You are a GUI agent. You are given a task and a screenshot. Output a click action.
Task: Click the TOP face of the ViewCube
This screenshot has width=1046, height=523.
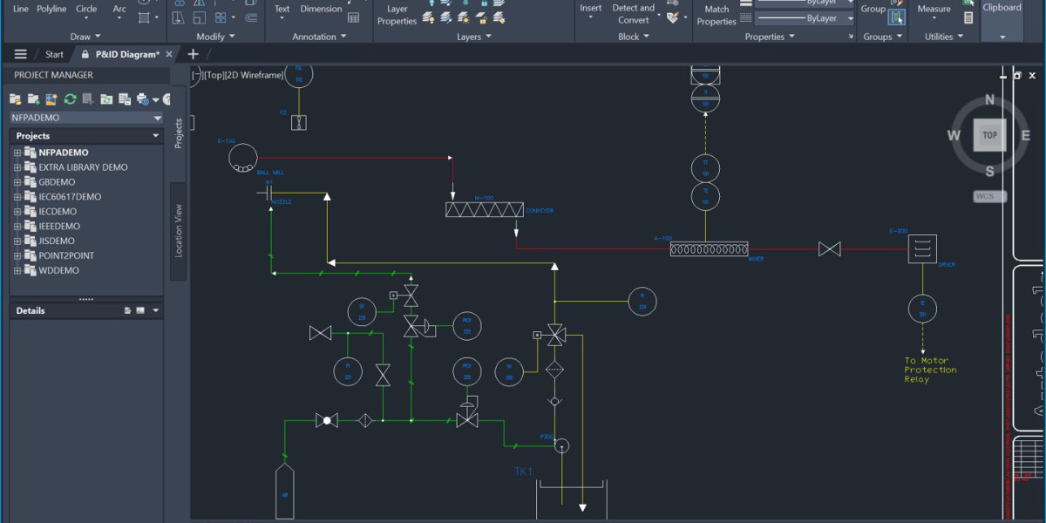click(x=989, y=135)
